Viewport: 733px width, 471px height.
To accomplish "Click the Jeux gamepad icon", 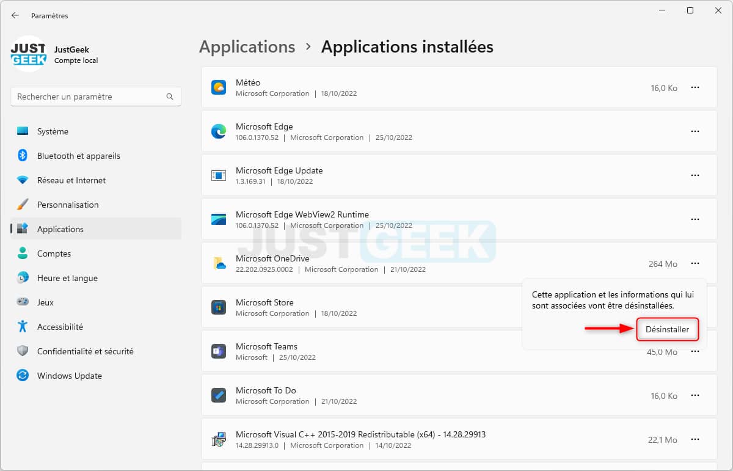I will point(23,302).
